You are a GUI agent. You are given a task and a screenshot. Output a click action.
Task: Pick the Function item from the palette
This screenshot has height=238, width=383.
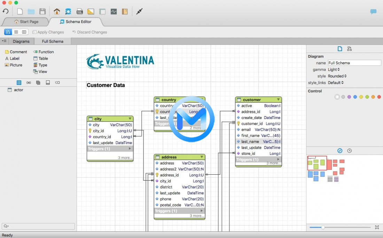[x=44, y=52]
